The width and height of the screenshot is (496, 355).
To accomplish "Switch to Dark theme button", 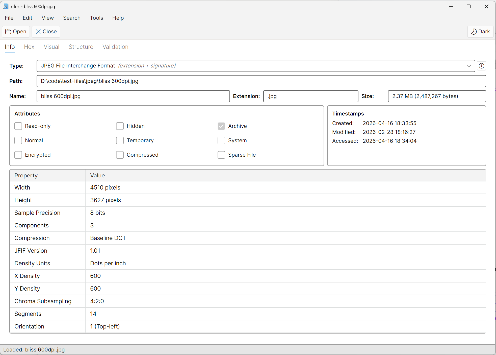I will [x=480, y=32].
